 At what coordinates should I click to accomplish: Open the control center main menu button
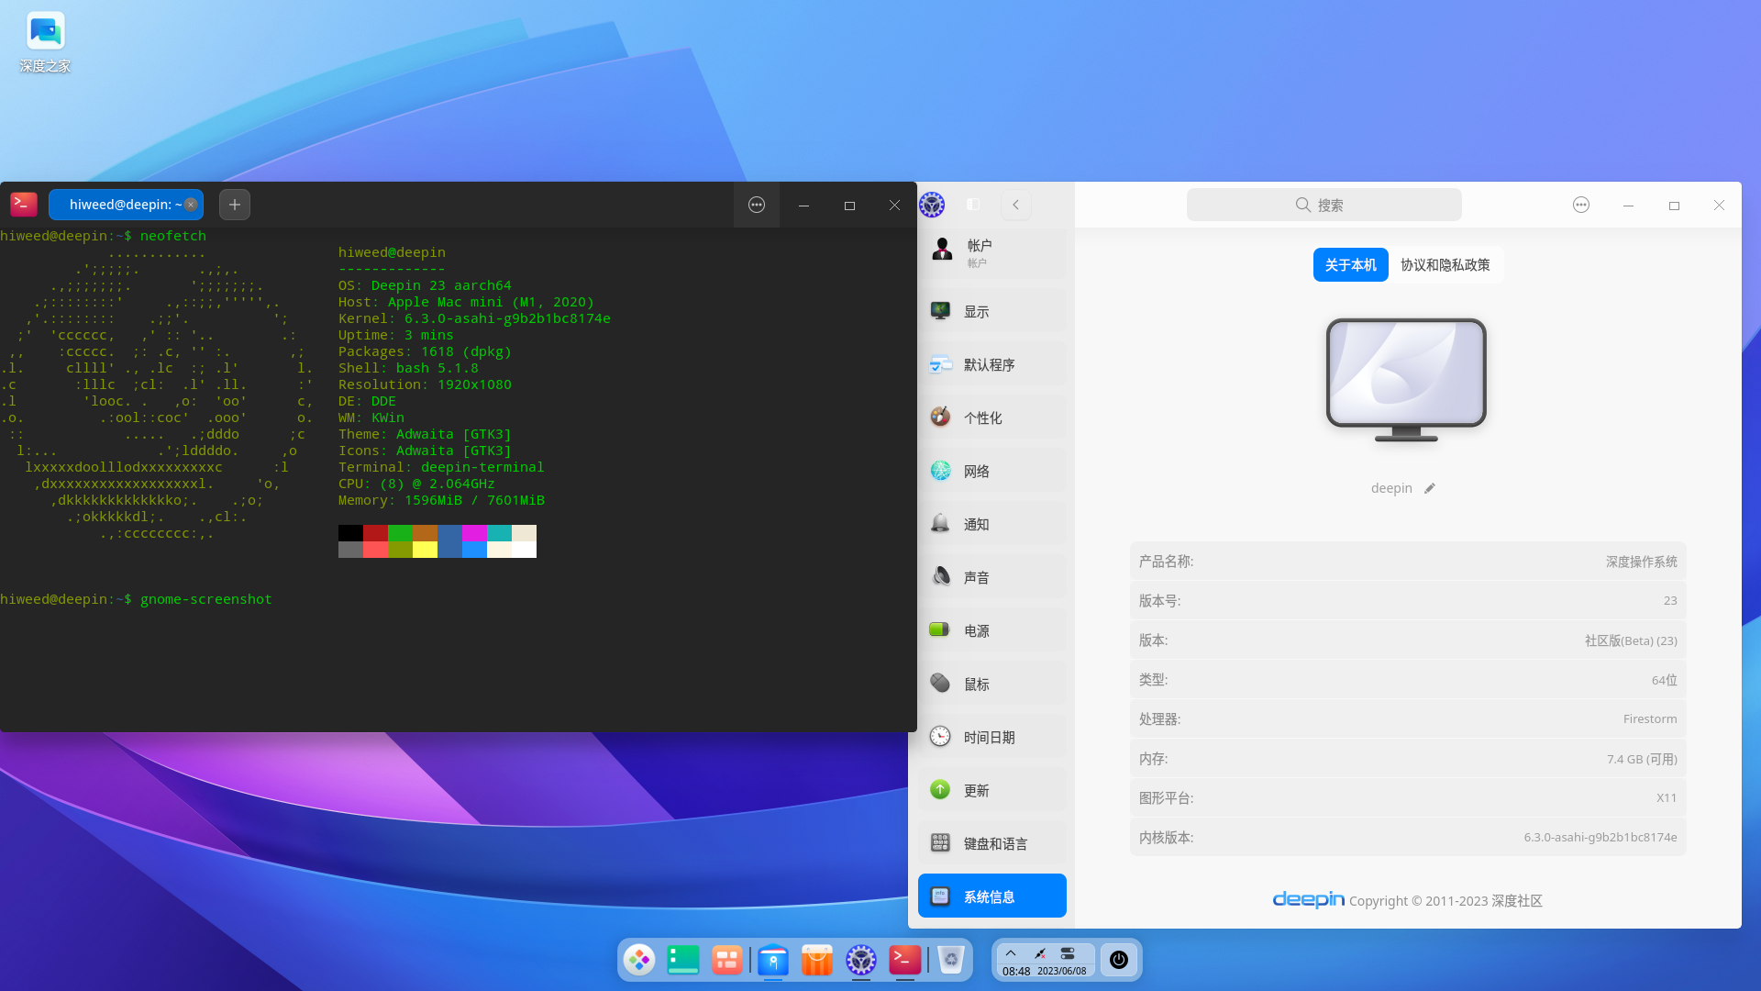(1581, 205)
